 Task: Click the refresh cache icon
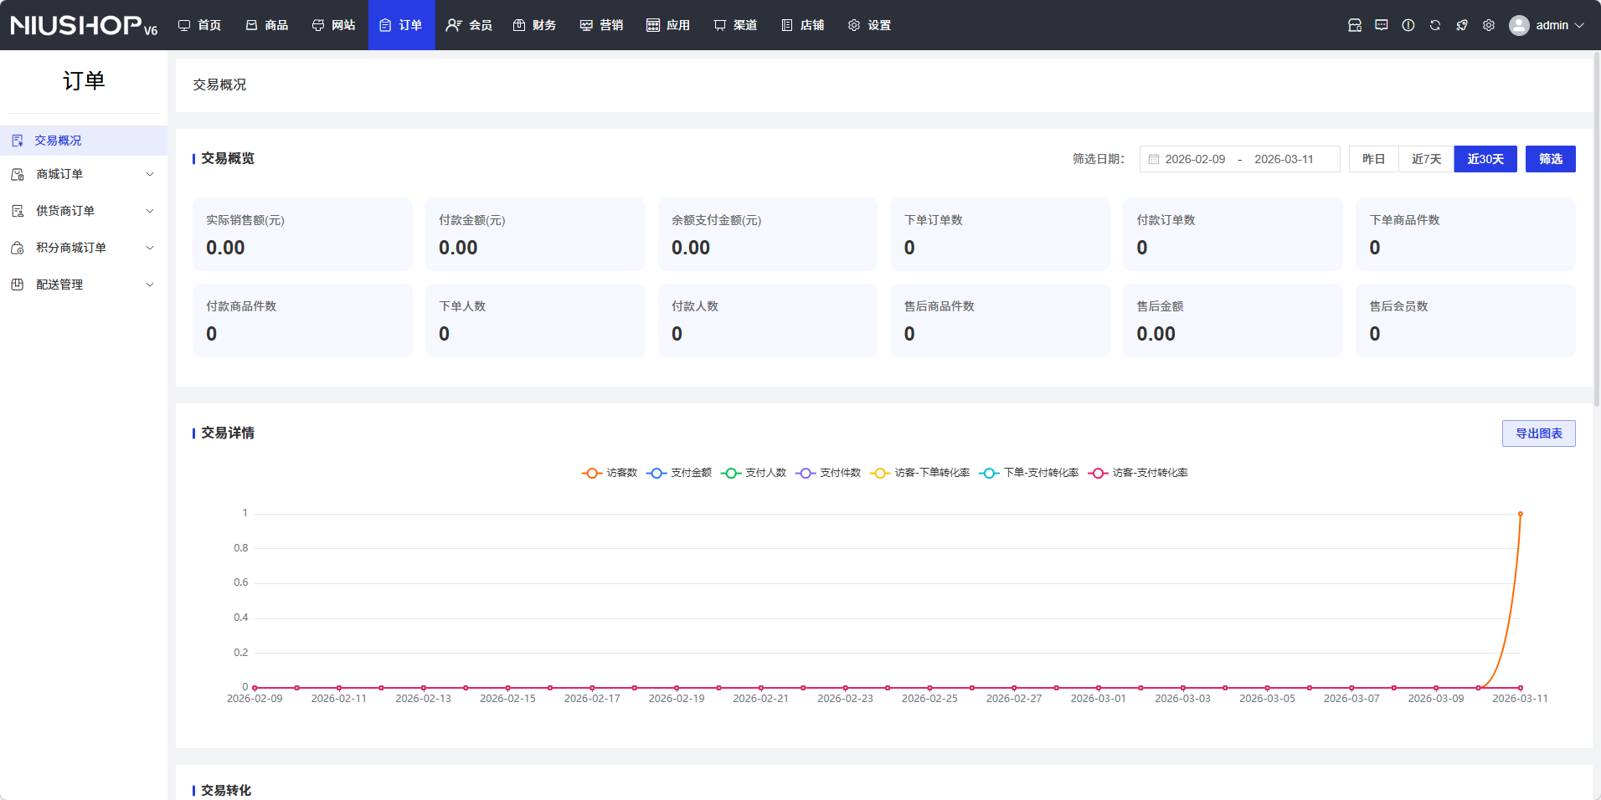tap(1435, 25)
